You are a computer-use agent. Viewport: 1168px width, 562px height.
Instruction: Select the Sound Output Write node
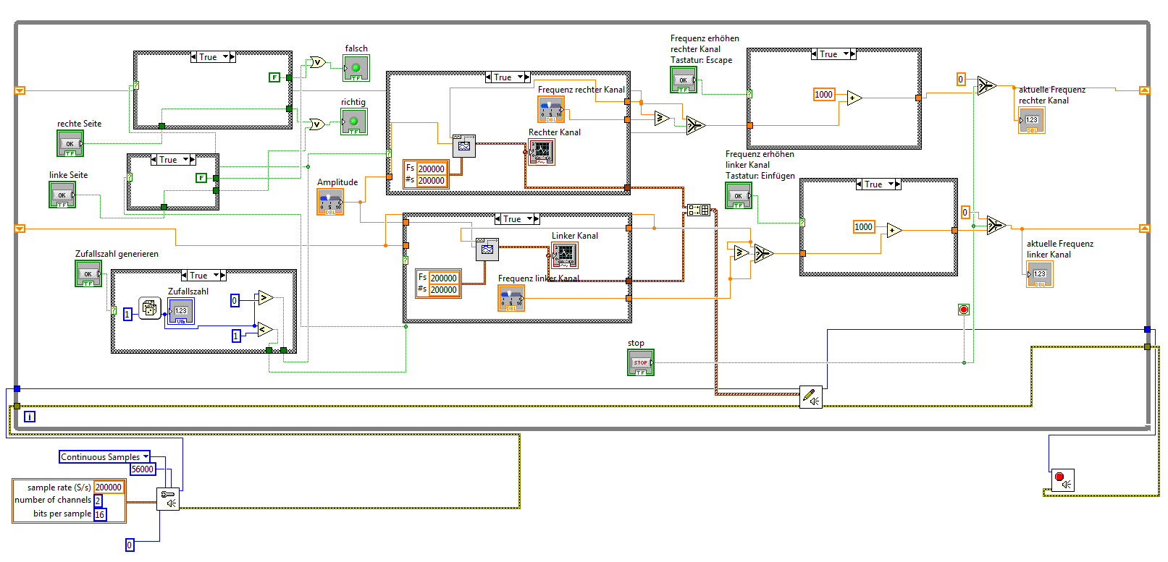(x=811, y=397)
